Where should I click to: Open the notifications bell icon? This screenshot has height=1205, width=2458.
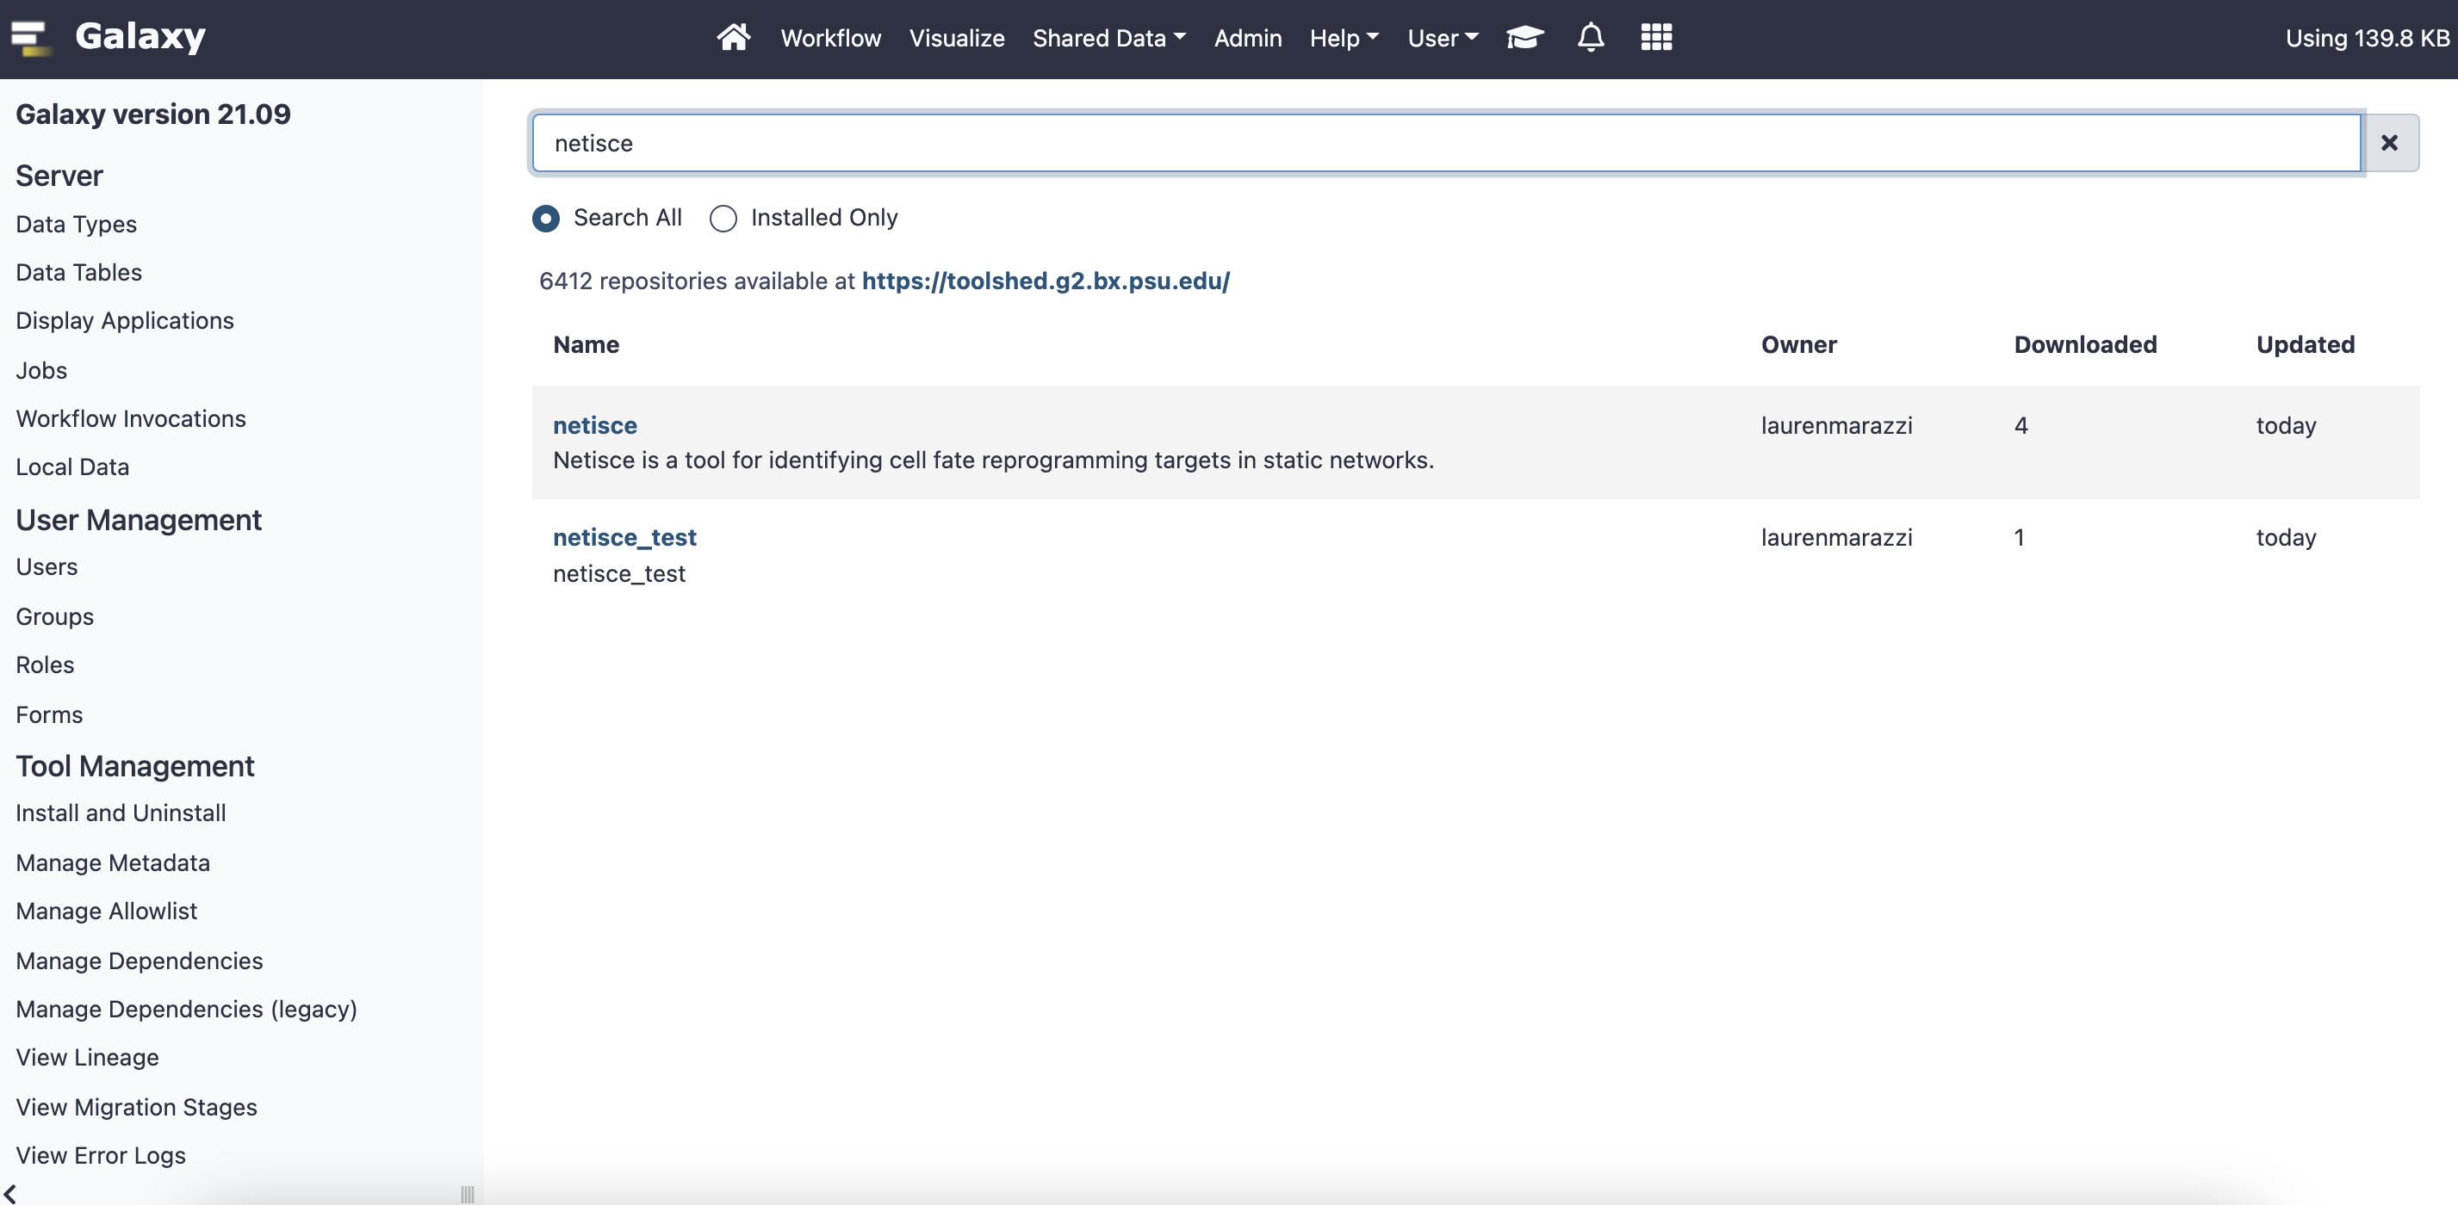(x=1590, y=37)
